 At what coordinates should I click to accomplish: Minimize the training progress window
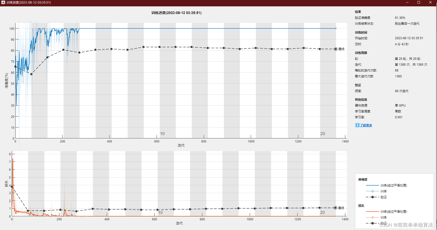coord(407,3)
